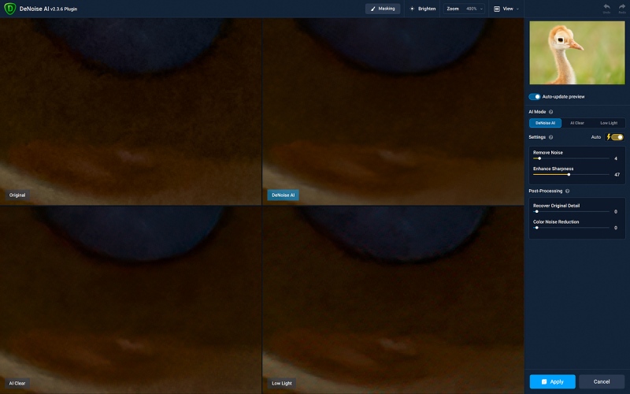Screen dimensions: 630x394
Task: Select the AI Clear preview label
Action: (17, 383)
